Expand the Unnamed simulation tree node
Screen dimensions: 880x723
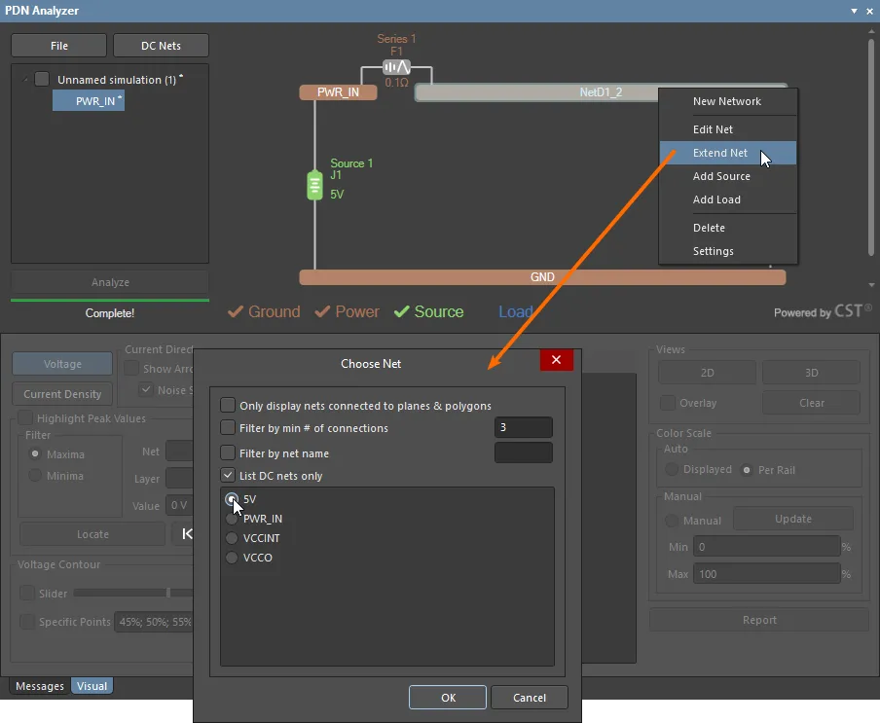pyautogui.click(x=25, y=80)
